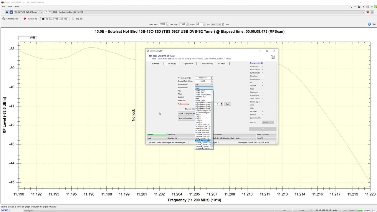Switch to the Signal Mon. tab
The width and height of the screenshot is (377, 212).
(x=188, y=64)
